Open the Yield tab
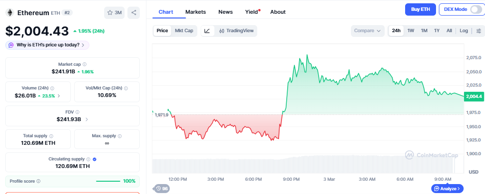The height and width of the screenshot is (194, 485). click(x=252, y=12)
